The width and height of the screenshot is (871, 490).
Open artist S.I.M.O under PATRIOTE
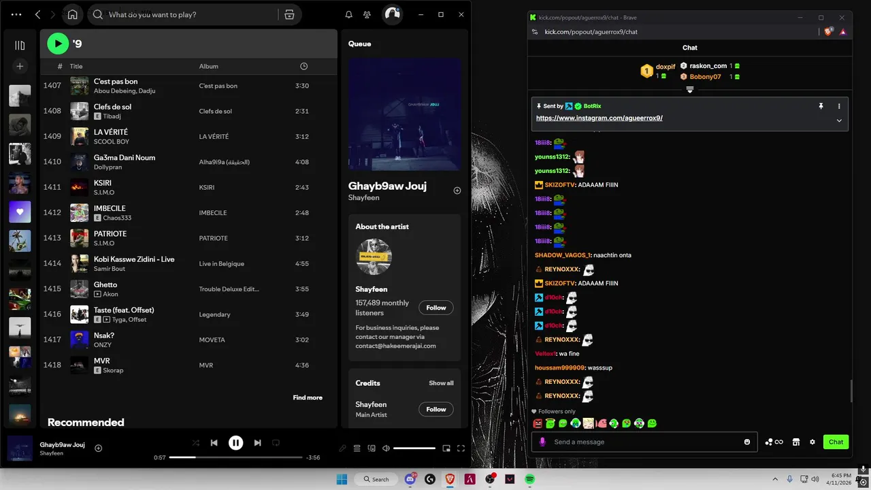[104, 243]
